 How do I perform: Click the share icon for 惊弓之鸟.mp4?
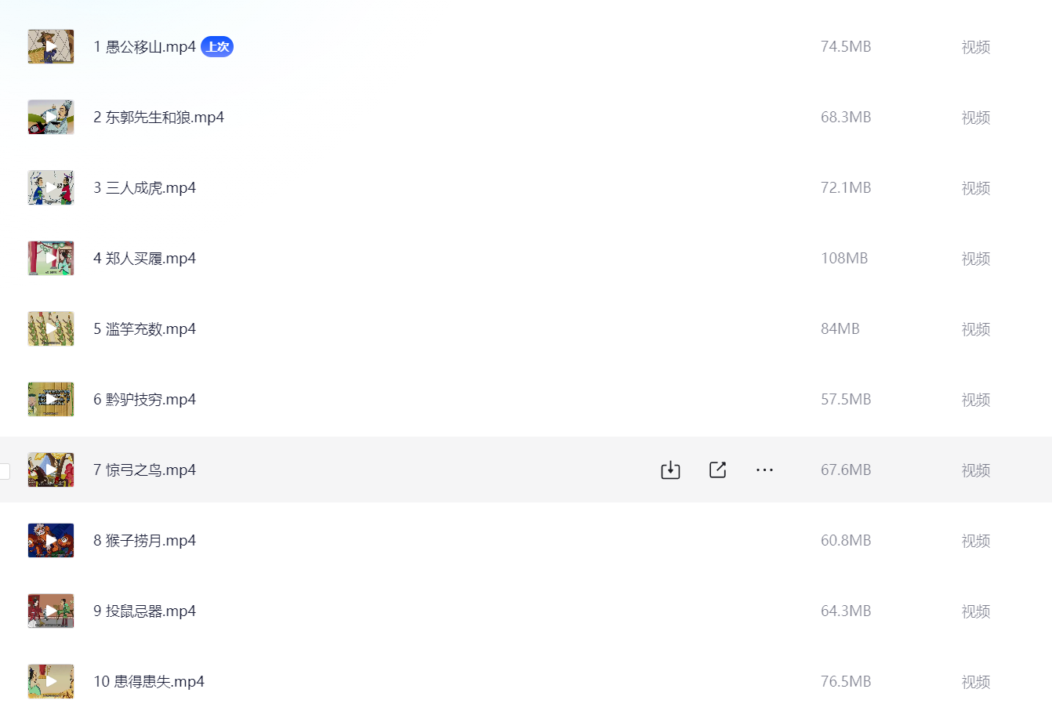point(717,470)
